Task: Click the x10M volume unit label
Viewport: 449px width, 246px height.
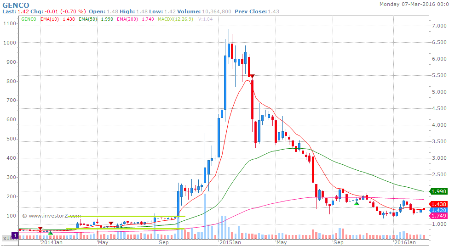Action: point(7,238)
